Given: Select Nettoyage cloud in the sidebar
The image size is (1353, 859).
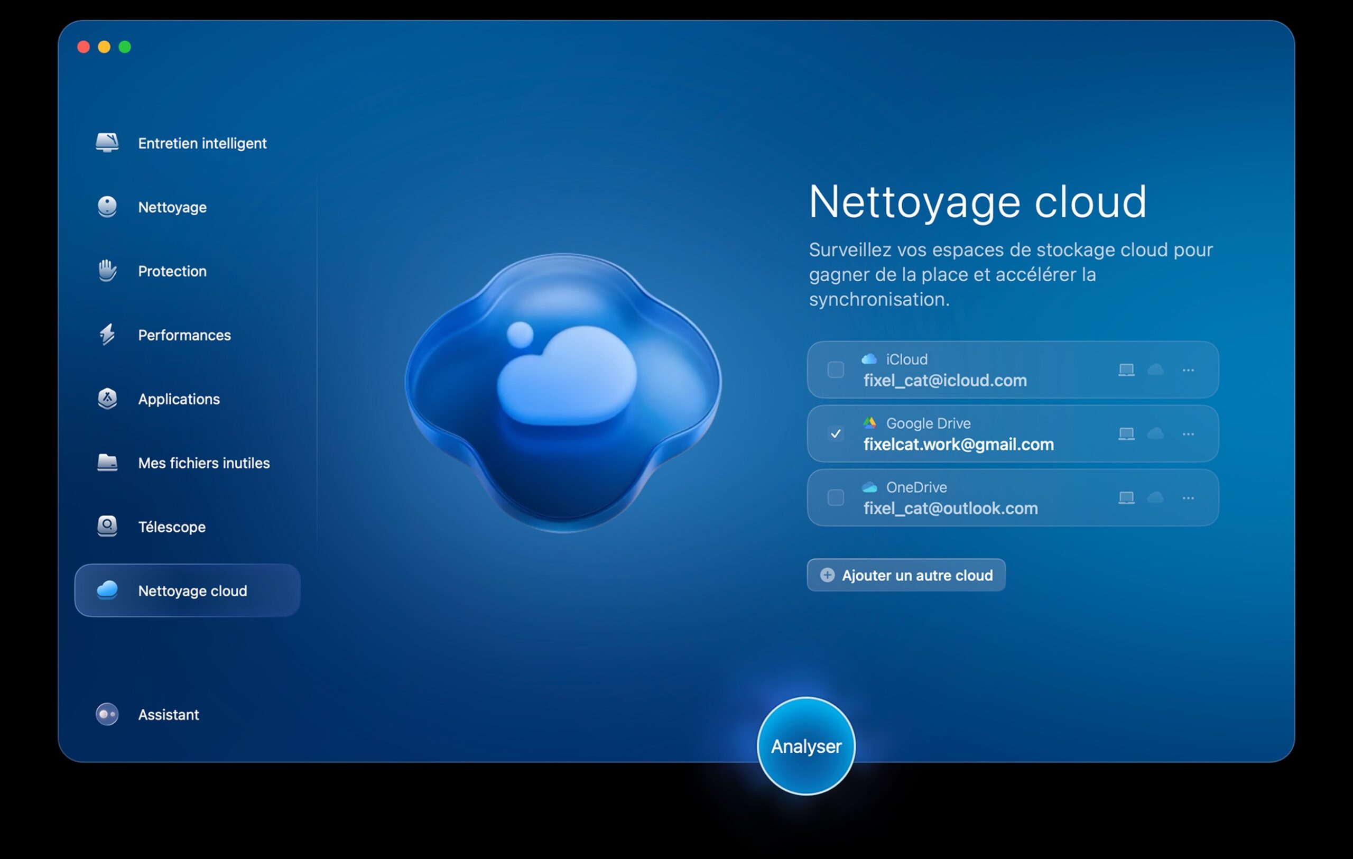Looking at the screenshot, I should click(187, 590).
